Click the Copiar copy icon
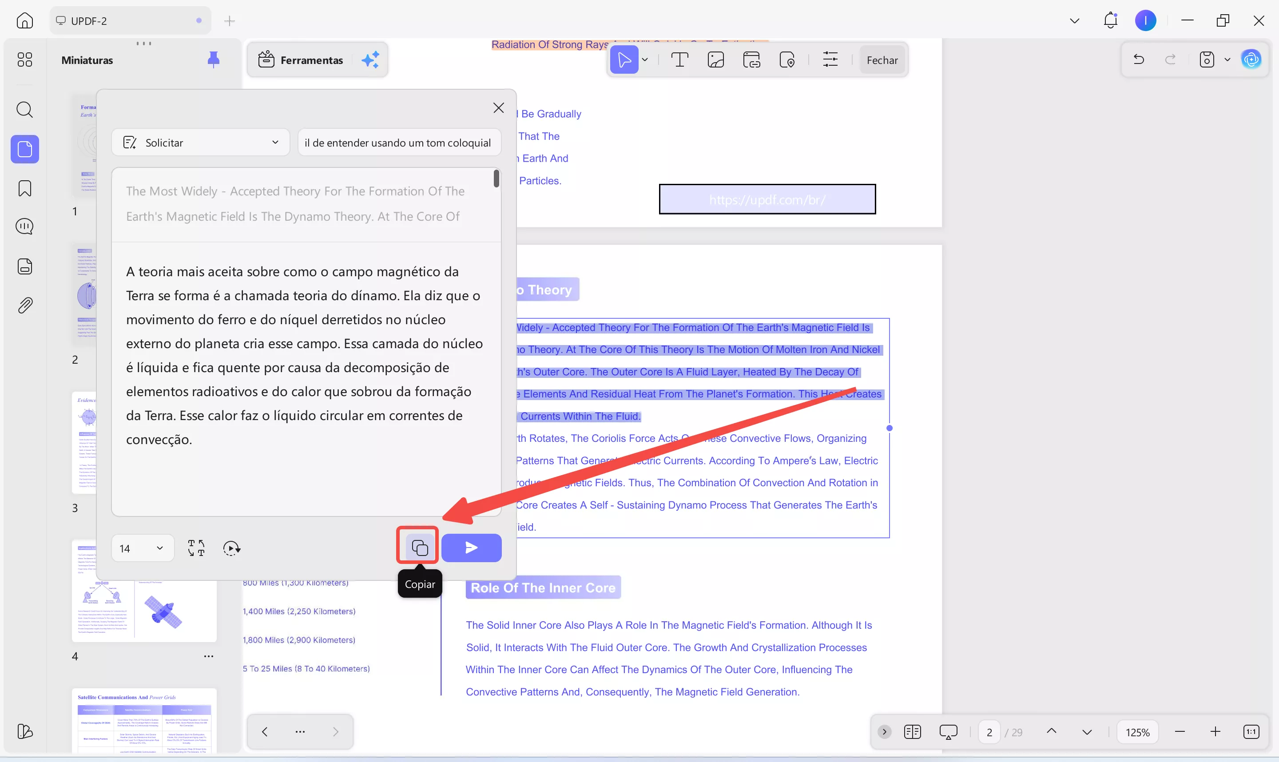 click(x=419, y=548)
